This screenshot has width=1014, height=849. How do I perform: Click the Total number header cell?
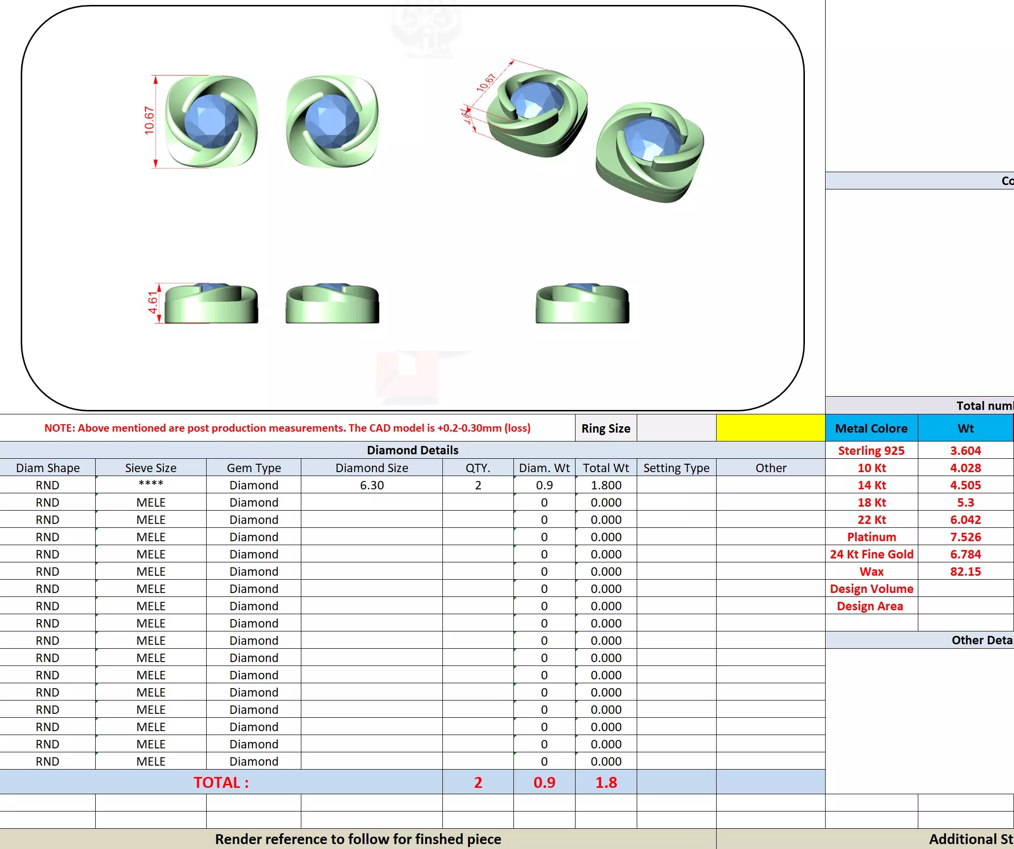(x=920, y=406)
